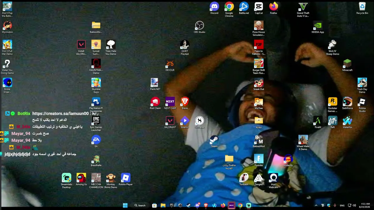Click the Sunset Sum... desktop shortcut
Image resolution: width=374 pixels, height=210 pixels.
pos(96,48)
